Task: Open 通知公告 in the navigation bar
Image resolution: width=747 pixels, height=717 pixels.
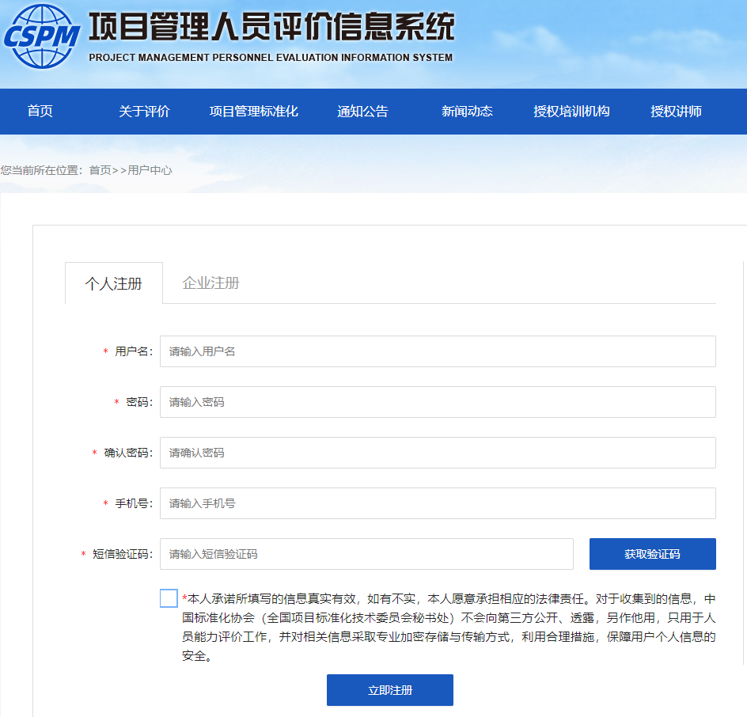Action: tap(362, 112)
